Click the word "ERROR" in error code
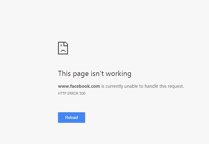The image size is (209, 144). 73,93
